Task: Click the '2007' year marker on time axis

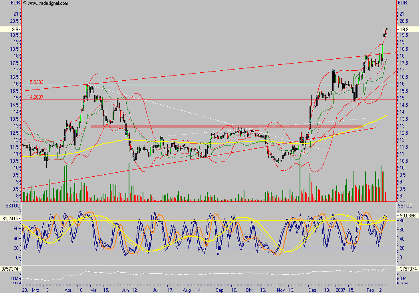Action: [x=341, y=289]
